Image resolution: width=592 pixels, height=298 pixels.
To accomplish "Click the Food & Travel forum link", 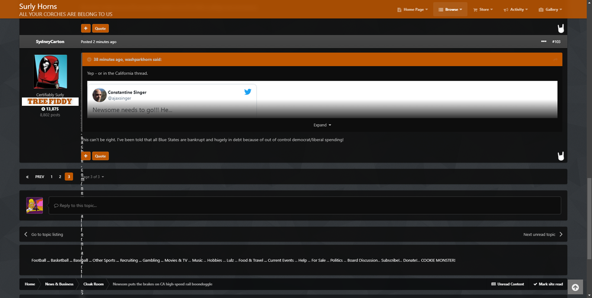I will pyautogui.click(x=250, y=260).
